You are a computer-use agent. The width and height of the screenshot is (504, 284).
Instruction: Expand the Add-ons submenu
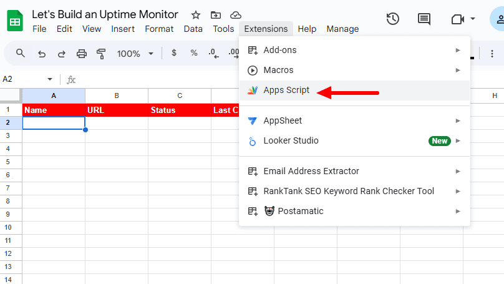tap(354, 50)
